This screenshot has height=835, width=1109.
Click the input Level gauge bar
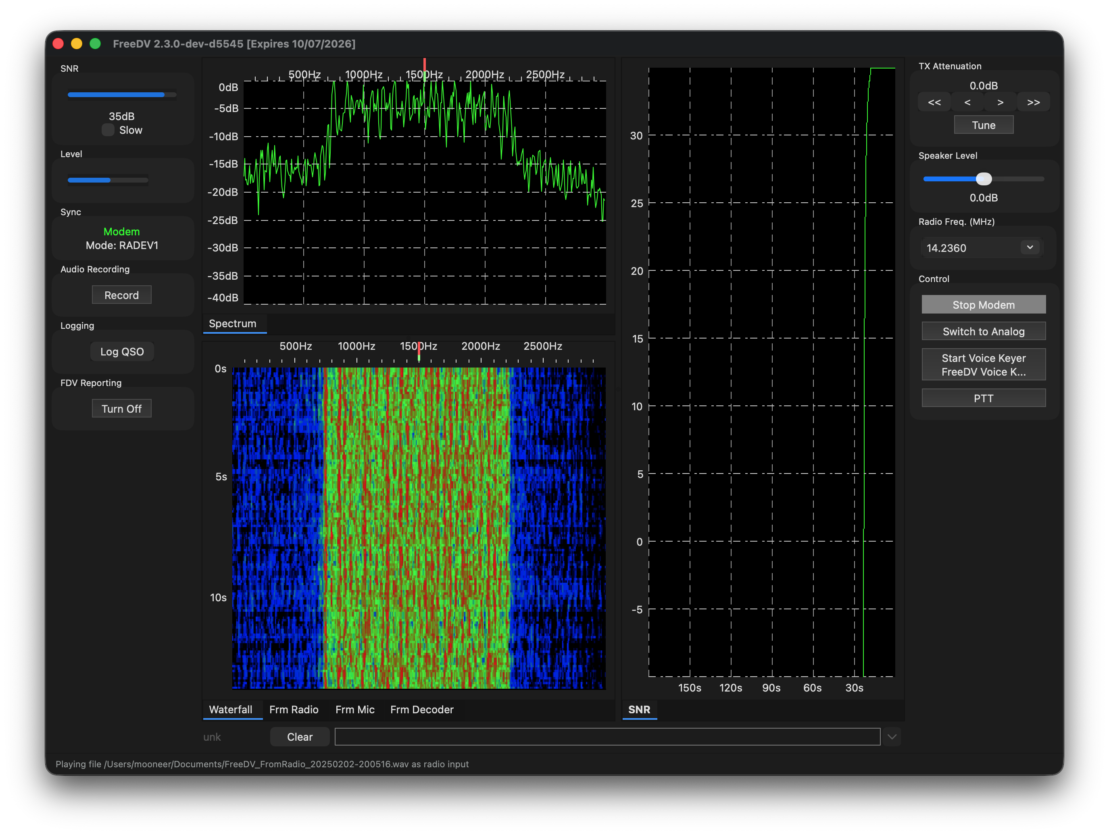pyautogui.click(x=108, y=180)
